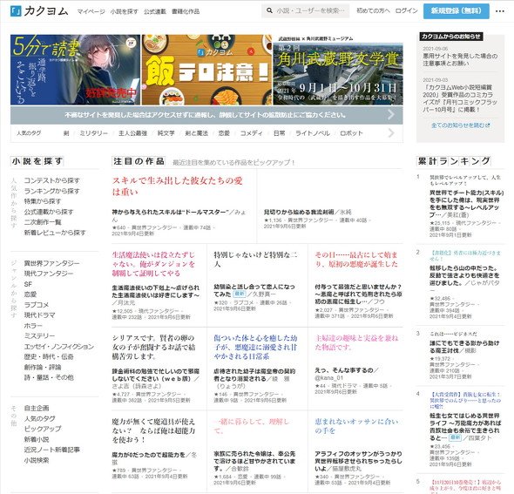This screenshot has height=494, width=514.
Task: Click the search magnifier icon
Action: pyautogui.click(x=269, y=10)
